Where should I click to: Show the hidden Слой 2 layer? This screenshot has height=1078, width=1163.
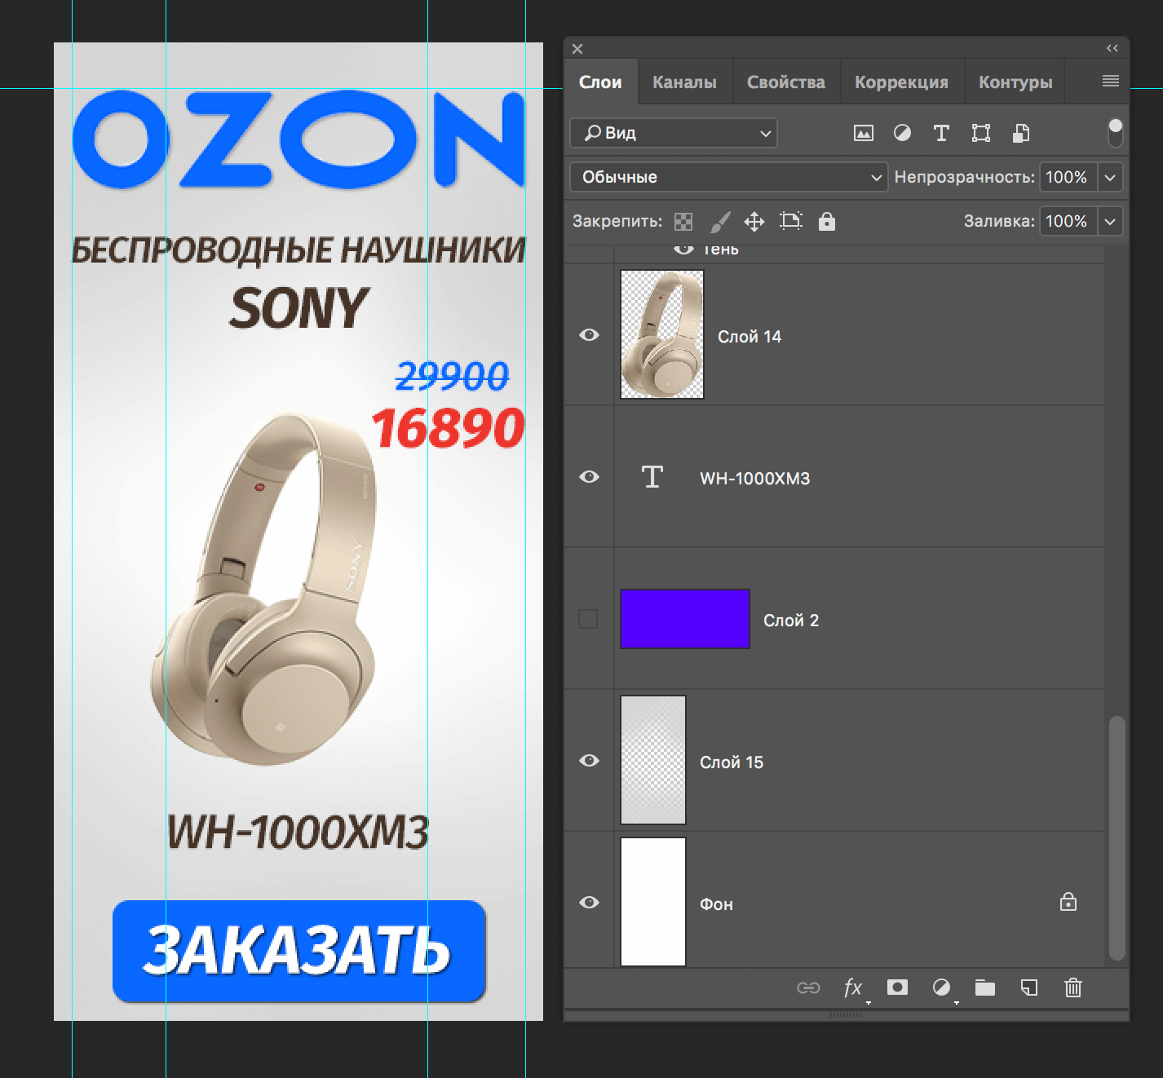tap(589, 619)
